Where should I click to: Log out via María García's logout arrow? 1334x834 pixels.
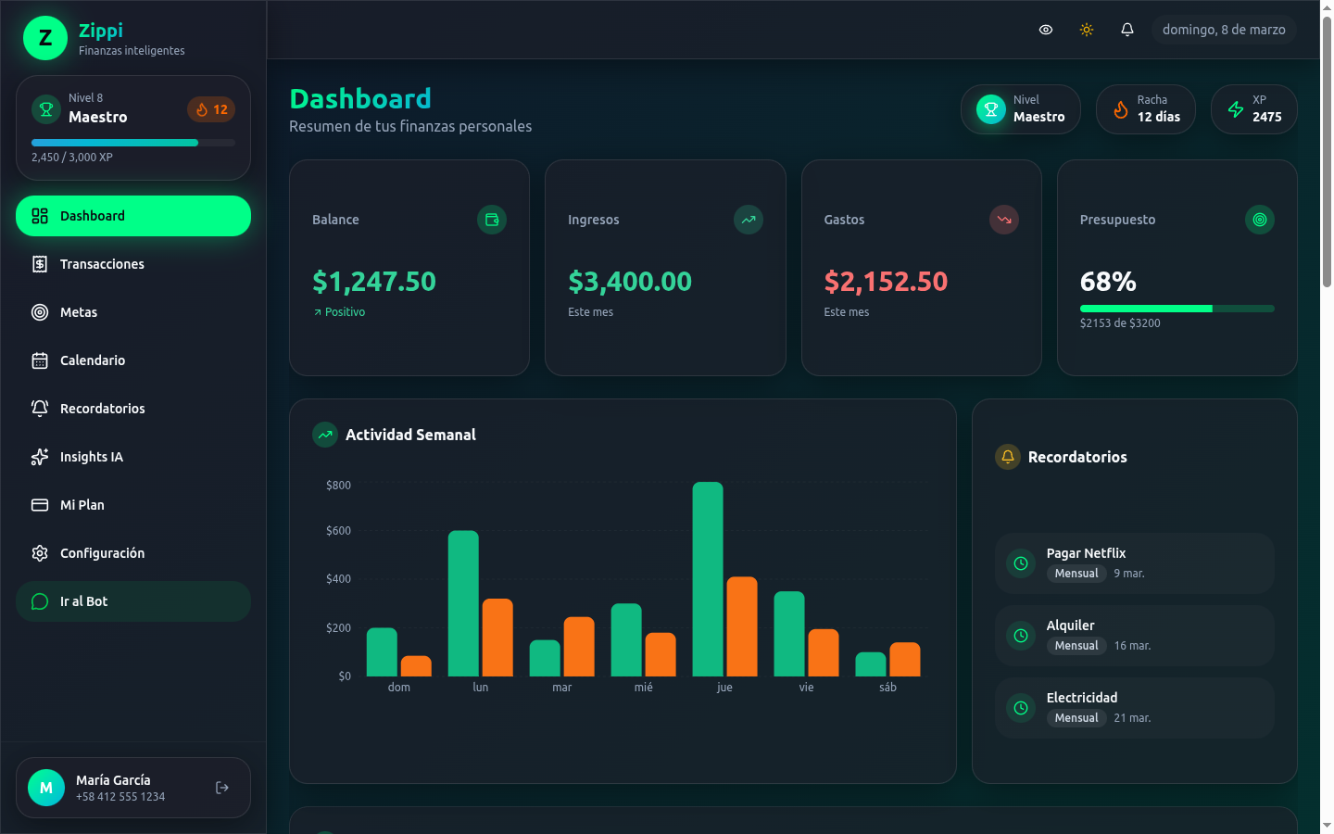tap(221, 787)
